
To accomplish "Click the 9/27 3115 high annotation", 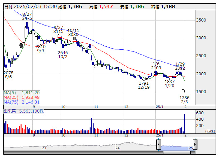I will click(58, 29).
